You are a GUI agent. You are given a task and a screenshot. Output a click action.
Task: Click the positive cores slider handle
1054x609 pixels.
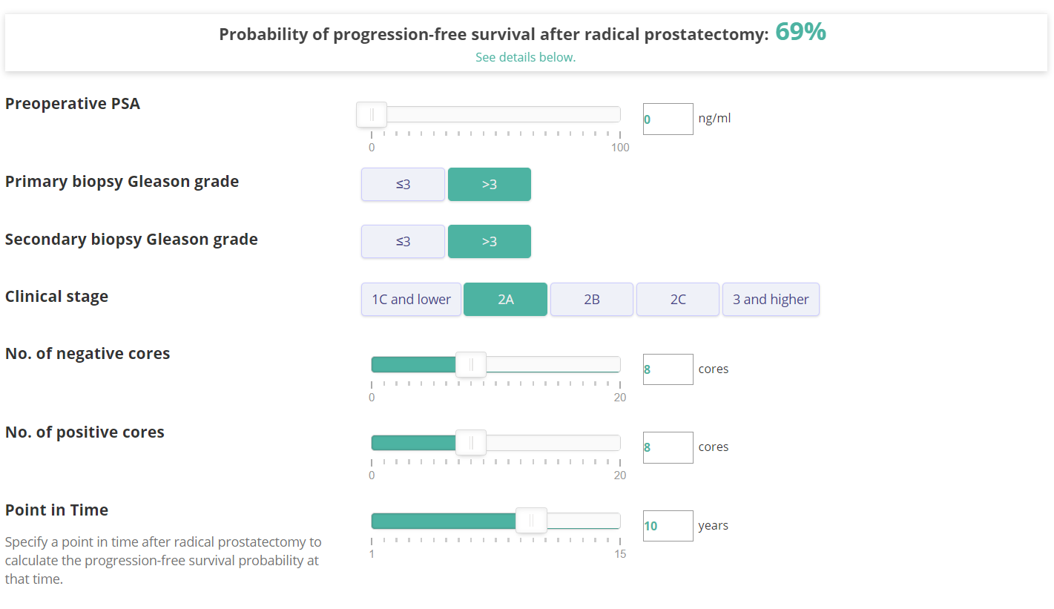[x=471, y=442]
